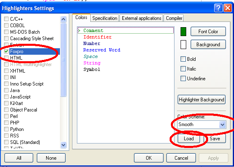Open the Compiler tab

click(174, 18)
